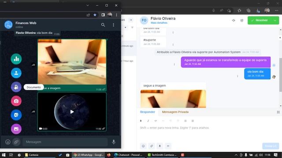Screen dimensions: 282x158
Task: Expand Resolver dropdown arrow
Action: click(x=275, y=20)
